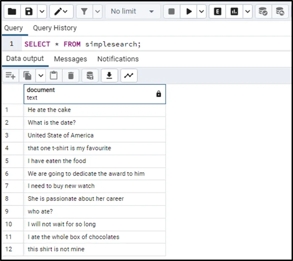Click the Delete row trash icon
293x261 pixels.
click(x=71, y=76)
